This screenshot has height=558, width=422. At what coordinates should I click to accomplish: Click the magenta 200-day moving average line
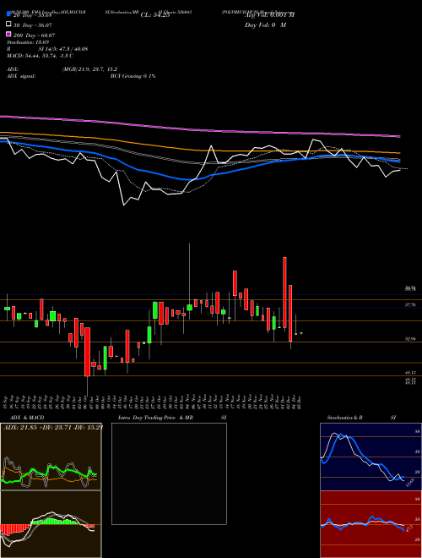pos(200,129)
